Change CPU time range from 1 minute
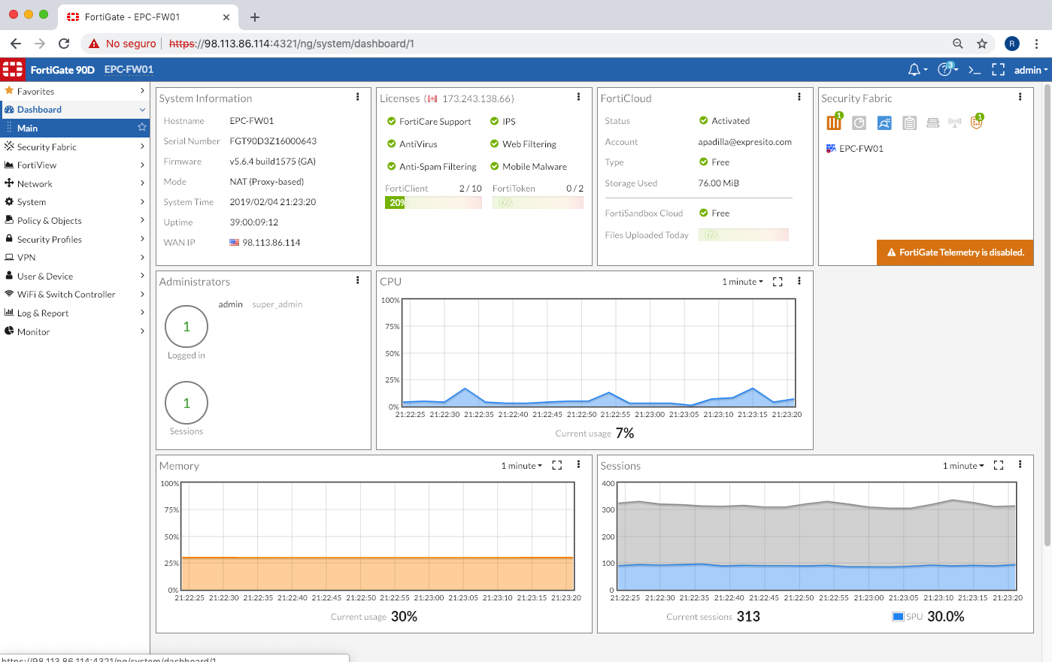This screenshot has width=1052, height=662. 742,282
